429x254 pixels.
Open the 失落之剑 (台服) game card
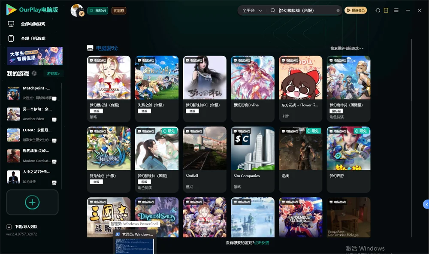pyautogui.click(x=157, y=89)
